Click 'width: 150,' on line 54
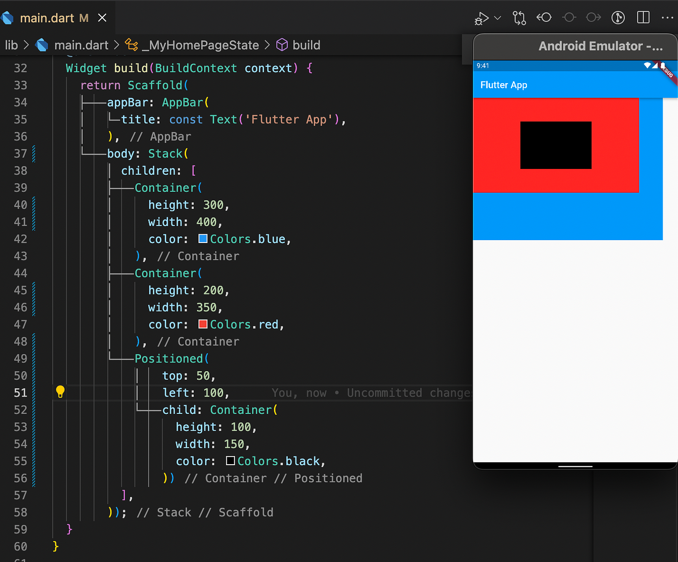678x562 pixels. [213, 444]
